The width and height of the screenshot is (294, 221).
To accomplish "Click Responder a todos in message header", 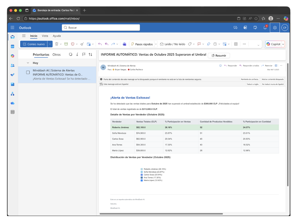I will click(x=249, y=66).
